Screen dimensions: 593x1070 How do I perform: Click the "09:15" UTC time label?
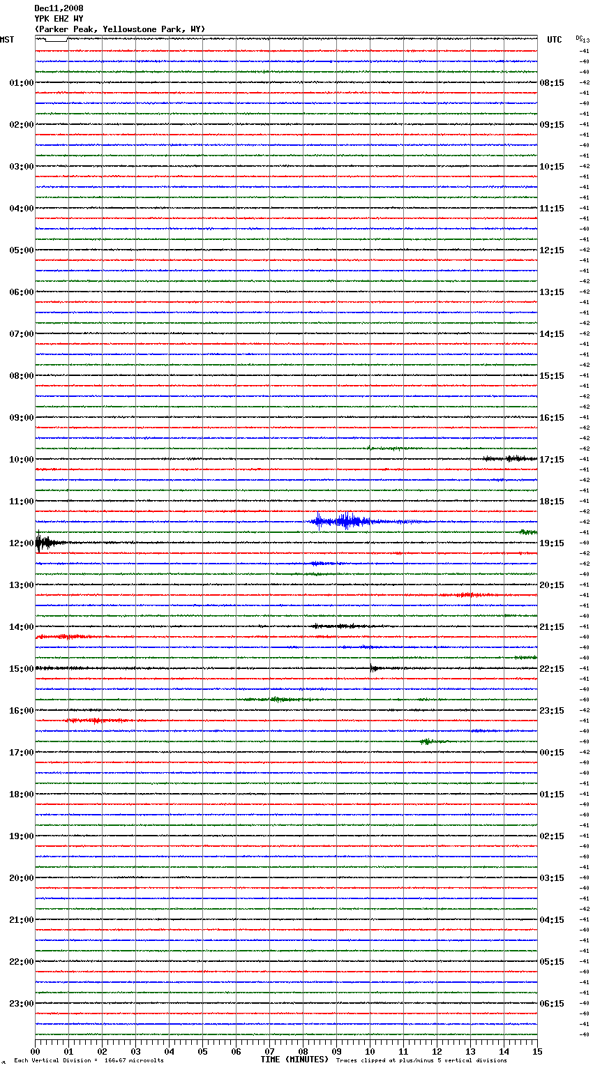(552, 125)
